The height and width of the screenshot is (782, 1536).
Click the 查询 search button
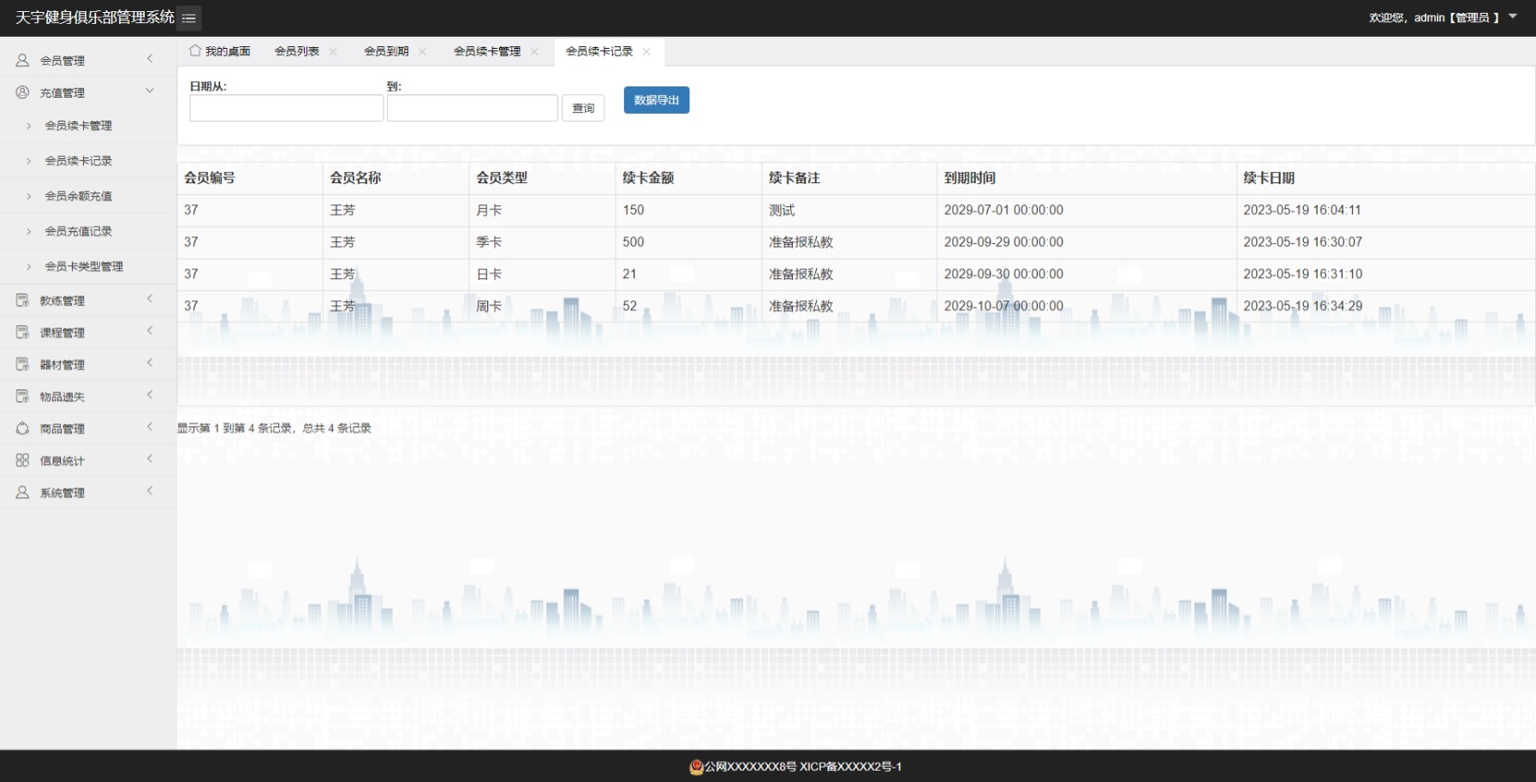(583, 108)
